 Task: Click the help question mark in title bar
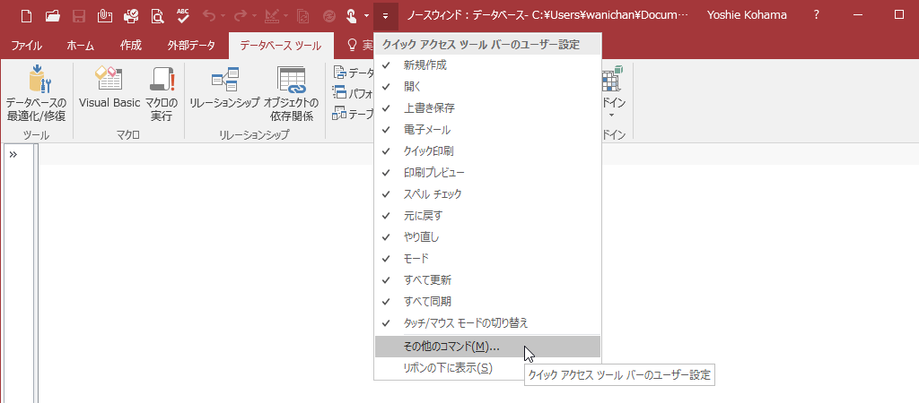coord(817,15)
